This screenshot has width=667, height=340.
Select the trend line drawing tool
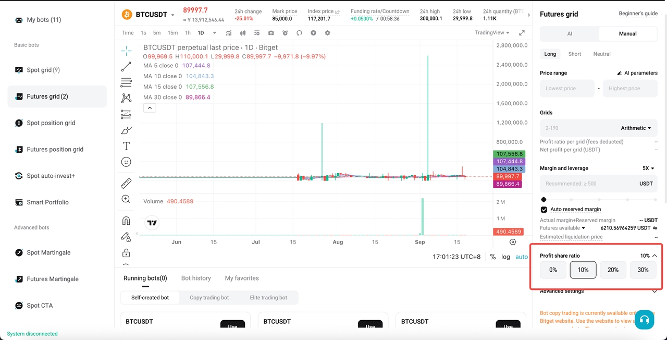tap(126, 67)
